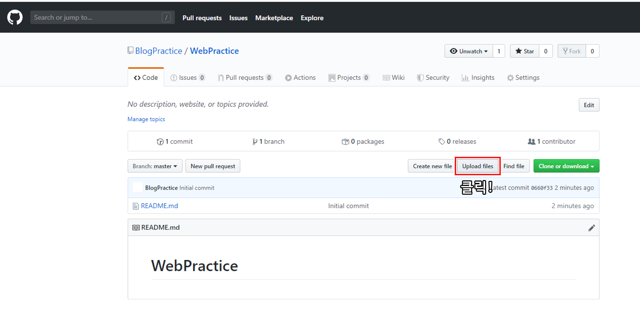
Task: Click the BlogPractice avatar in the commit row
Action: tap(138, 187)
